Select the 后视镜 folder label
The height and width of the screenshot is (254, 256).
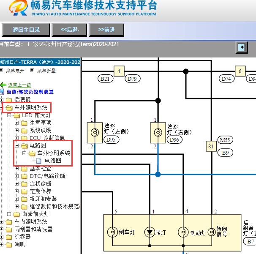point(22,99)
